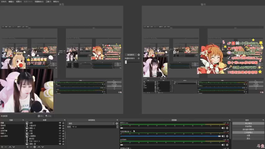Move the source up with the arrow icon
Screen dimensions: 265x149
pyautogui.click(x=39, y=147)
